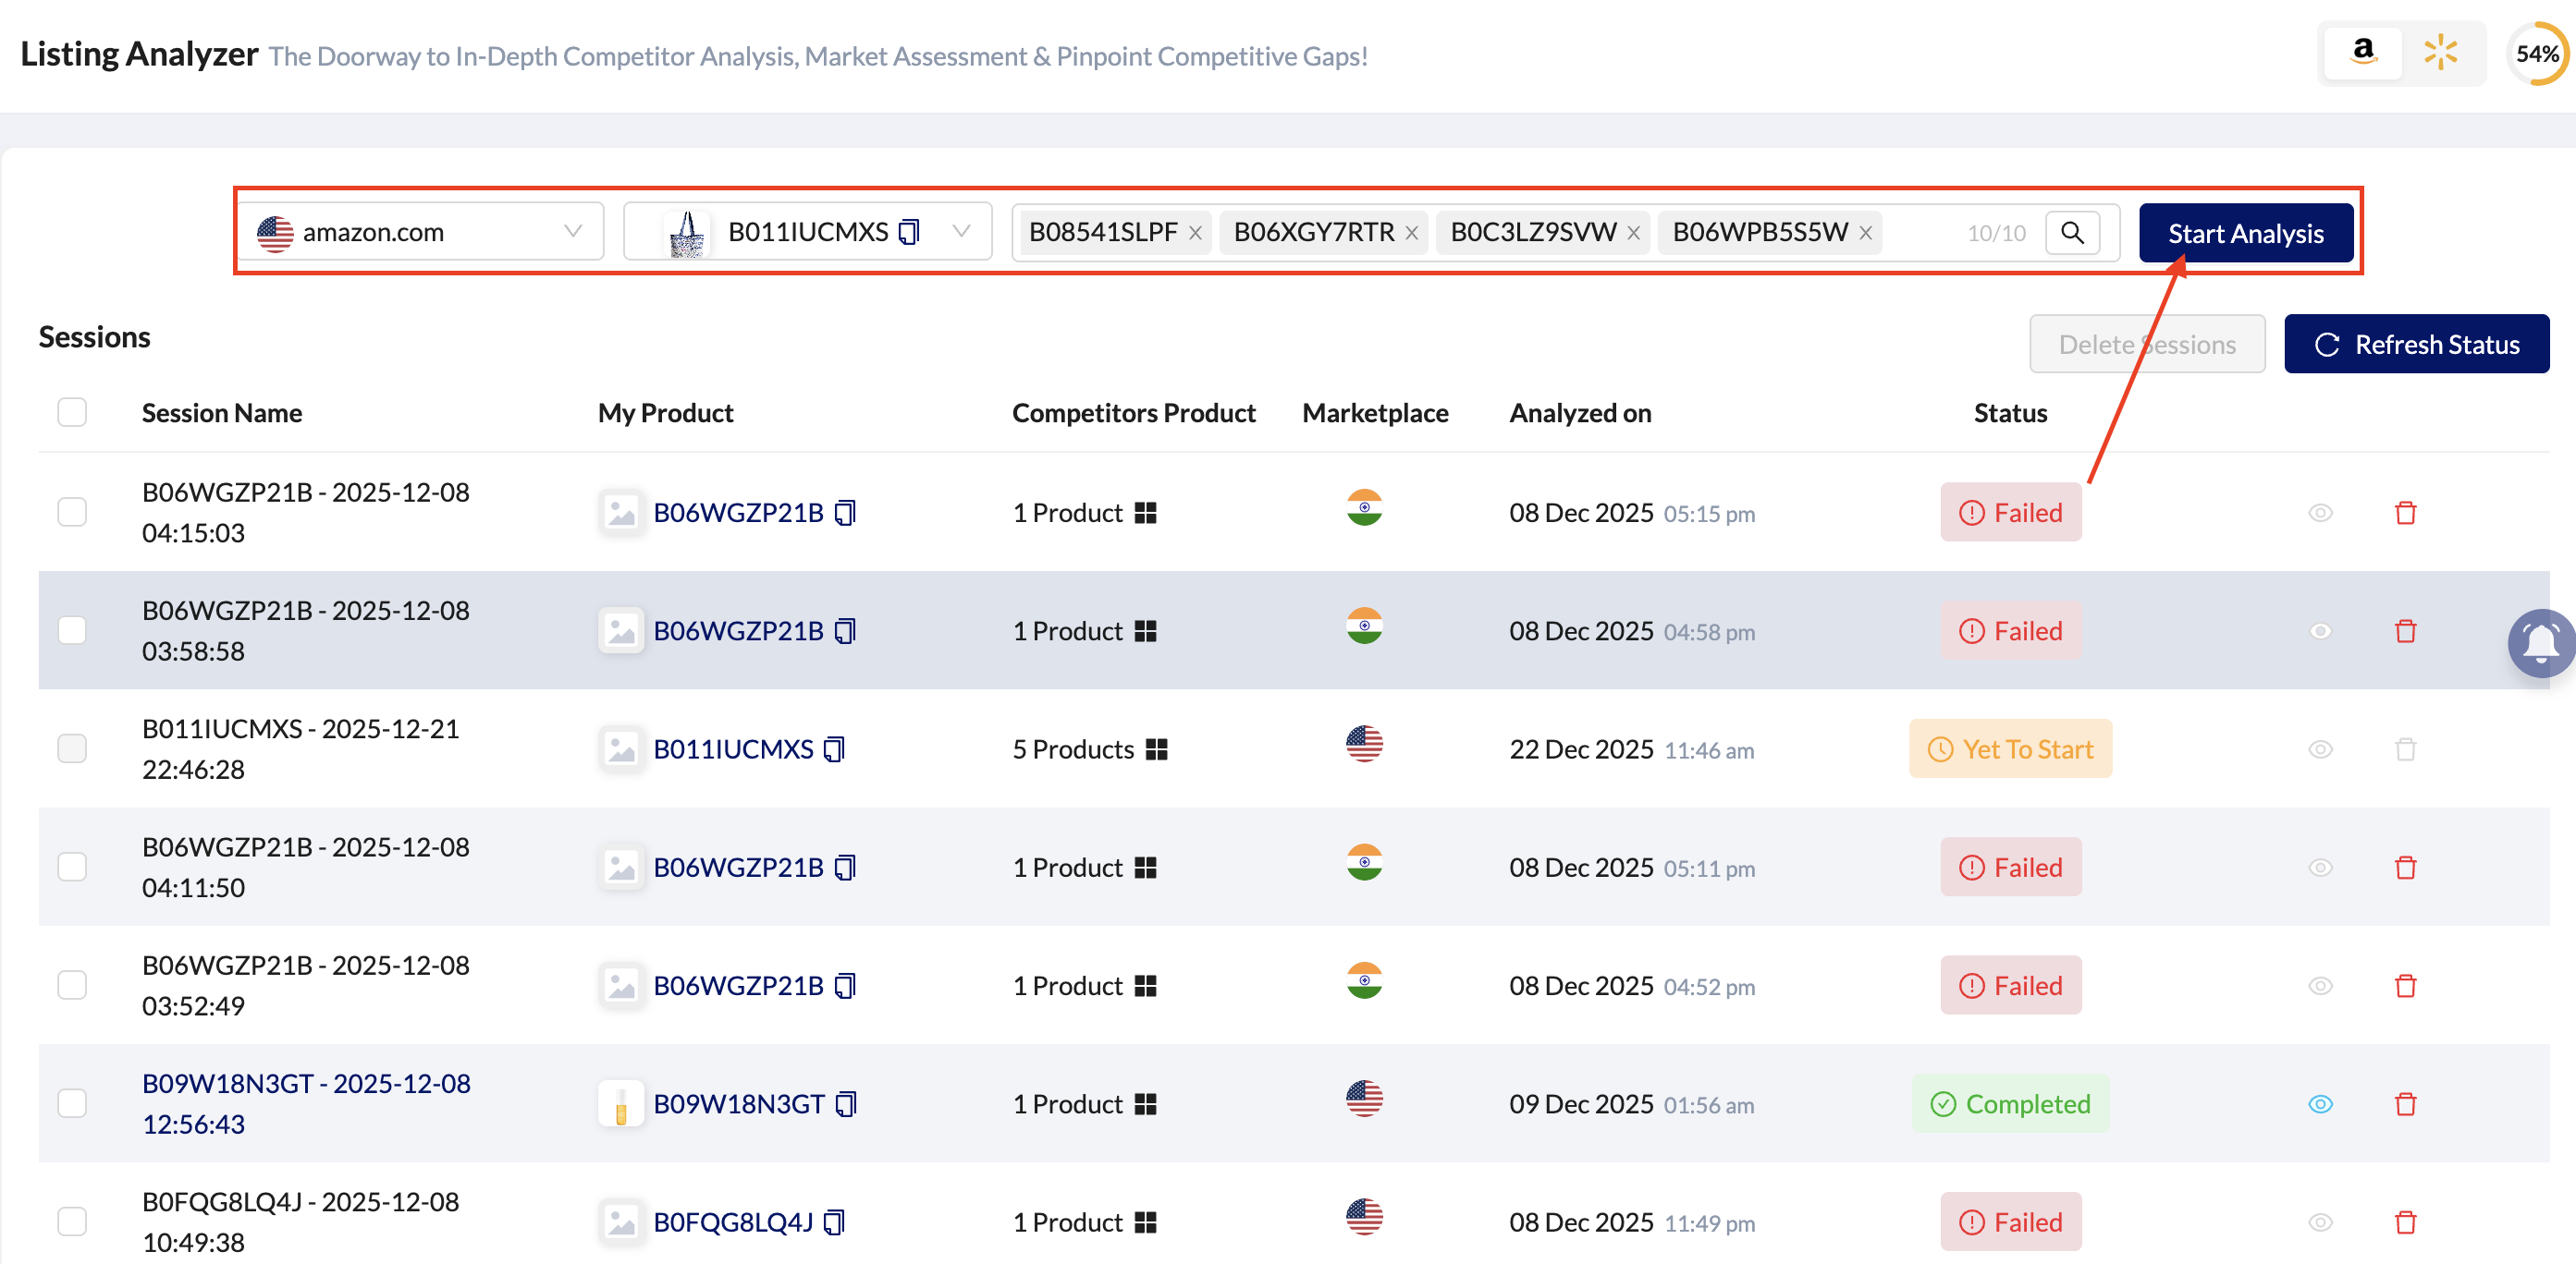Select the Amazon marketplace icon
Image resolution: width=2576 pixels, height=1264 pixels.
pyautogui.click(x=2363, y=53)
